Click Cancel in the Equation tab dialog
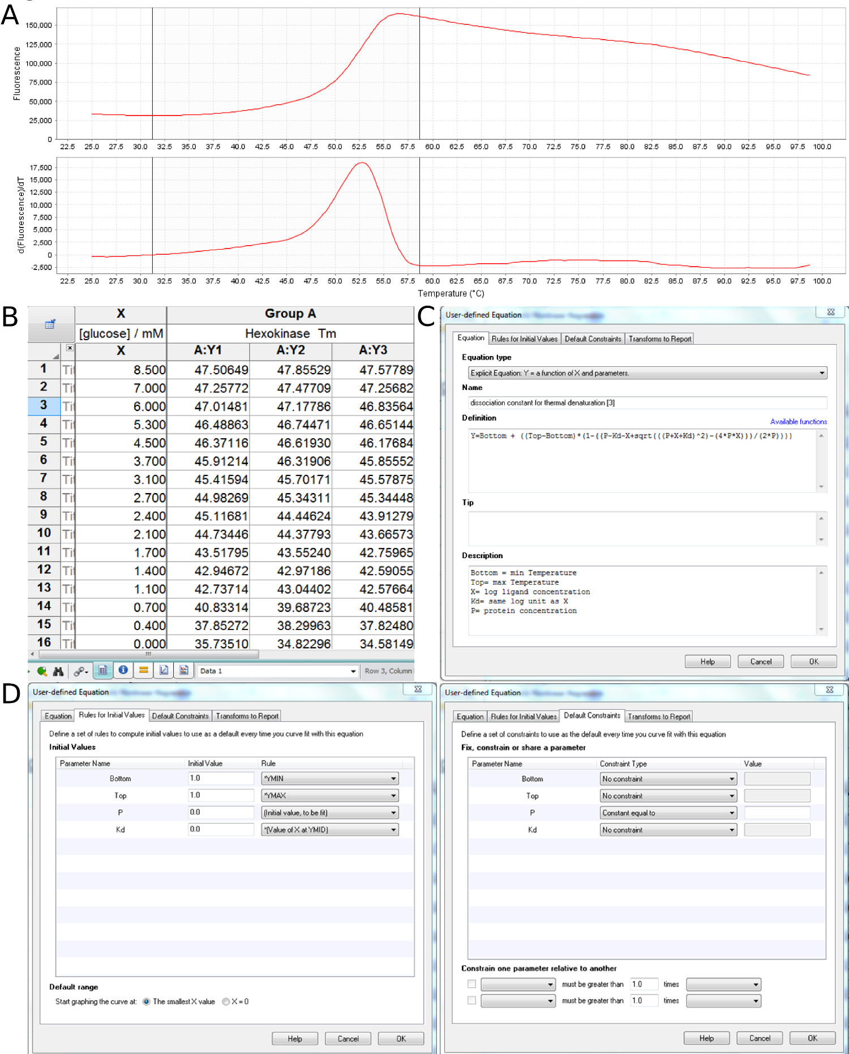The width and height of the screenshot is (849, 1054). click(761, 661)
